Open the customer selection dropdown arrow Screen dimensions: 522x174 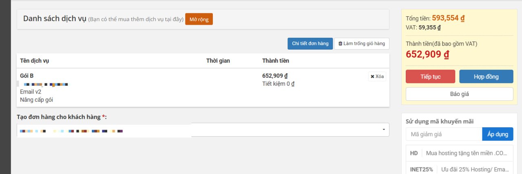coord(384,130)
